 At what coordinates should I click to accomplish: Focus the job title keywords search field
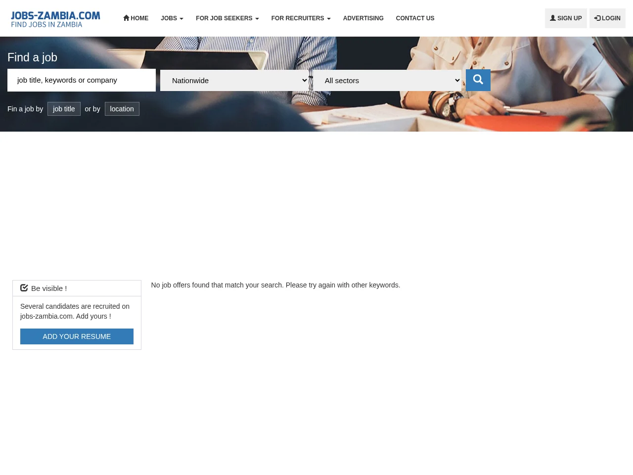pyautogui.click(x=82, y=80)
